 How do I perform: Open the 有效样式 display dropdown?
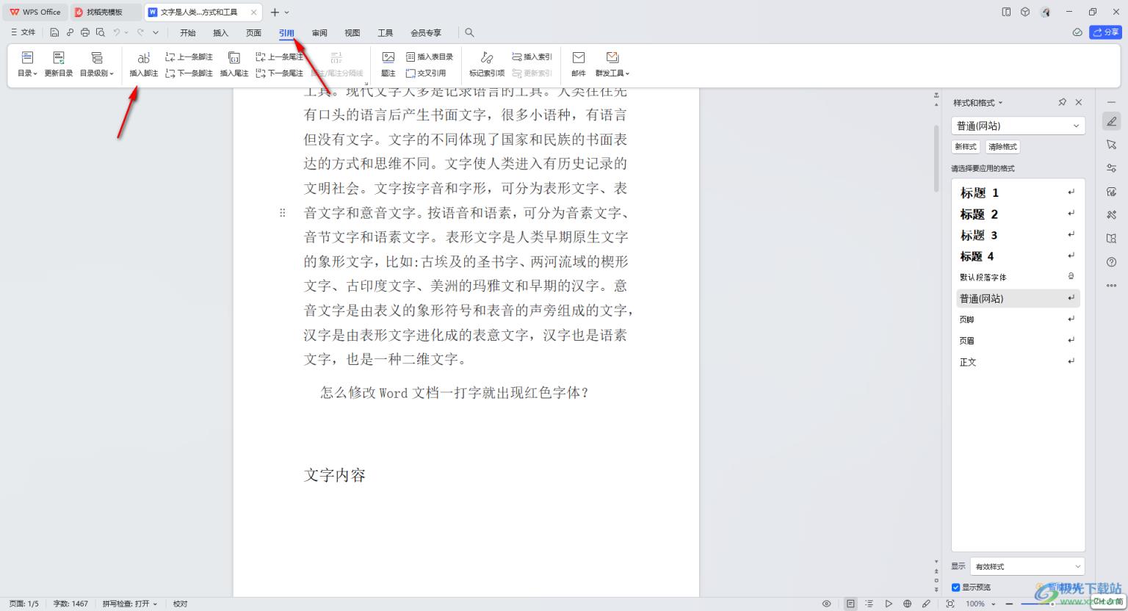click(1027, 566)
